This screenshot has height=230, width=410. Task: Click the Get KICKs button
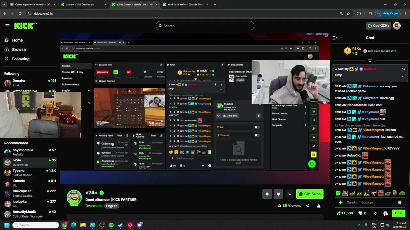coord(378,26)
